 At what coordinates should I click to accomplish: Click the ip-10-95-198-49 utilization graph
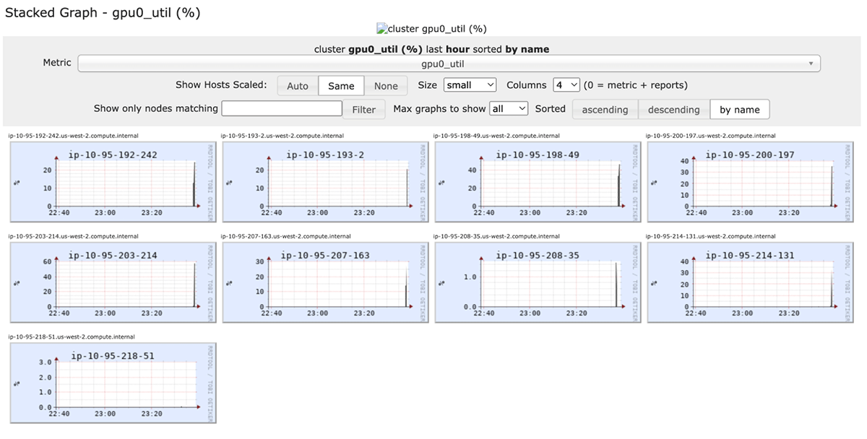[x=538, y=181]
